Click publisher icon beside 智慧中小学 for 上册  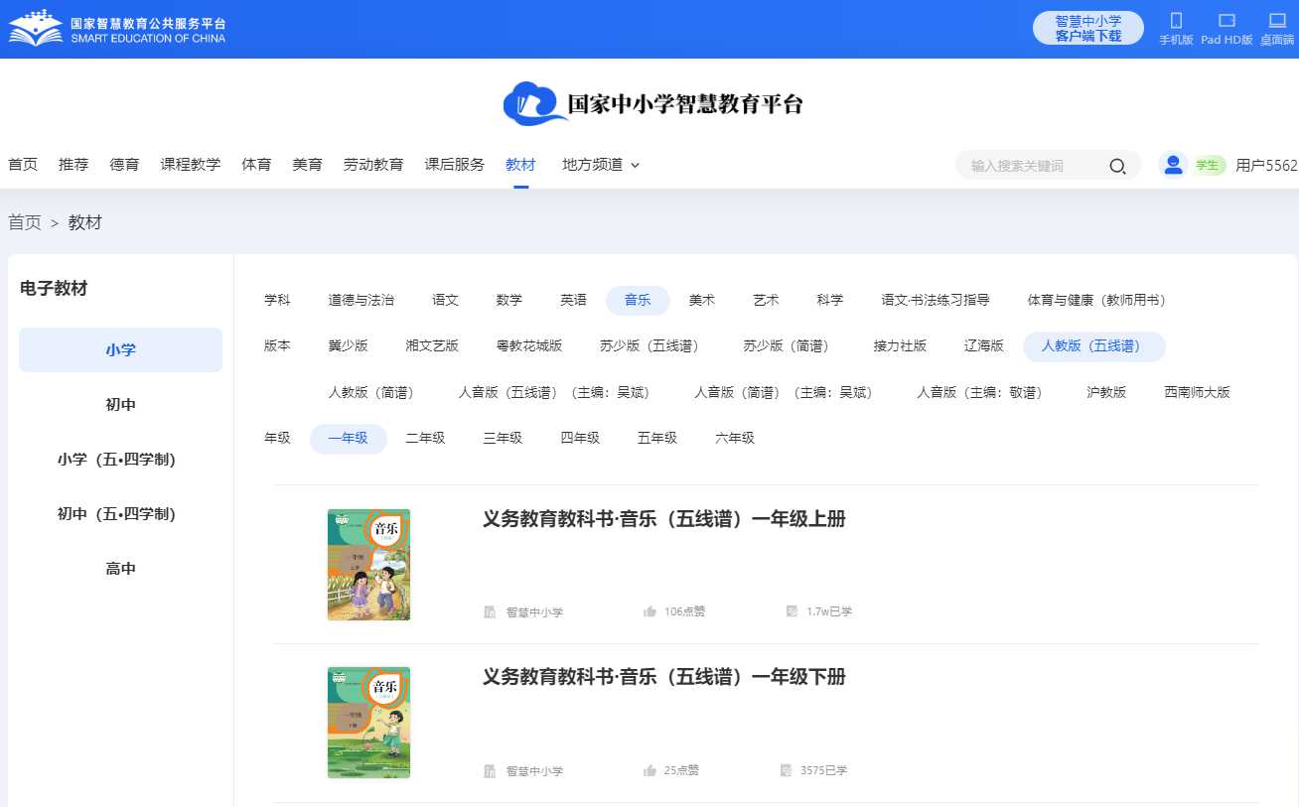click(490, 612)
